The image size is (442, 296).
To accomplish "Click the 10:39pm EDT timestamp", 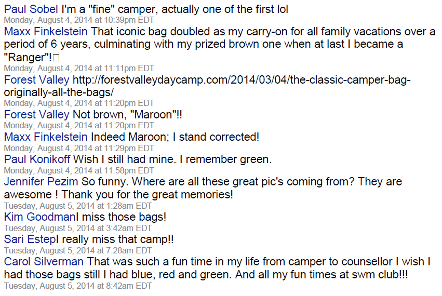I will click(79, 20).
